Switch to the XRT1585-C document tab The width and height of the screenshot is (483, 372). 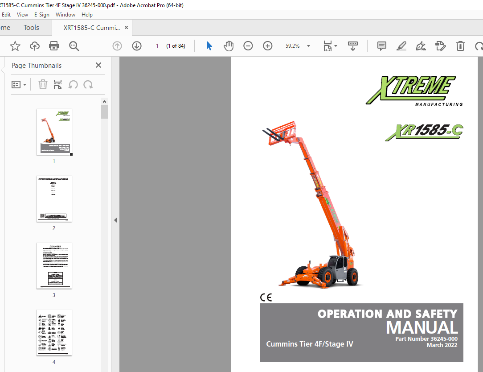(x=91, y=28)
